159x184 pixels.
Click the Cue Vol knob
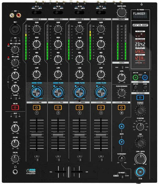[15, 159]
